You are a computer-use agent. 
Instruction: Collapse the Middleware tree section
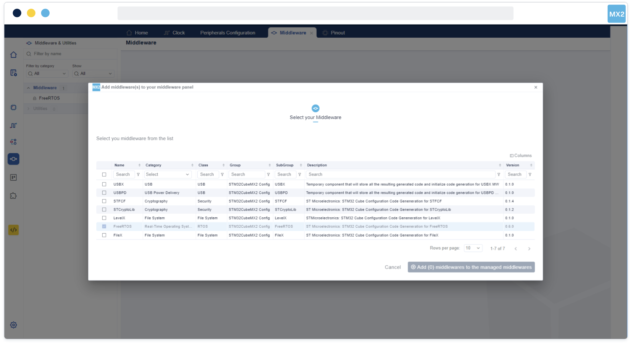29,88
